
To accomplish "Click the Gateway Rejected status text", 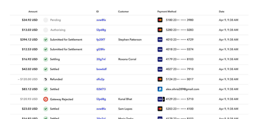I will 61,99.
